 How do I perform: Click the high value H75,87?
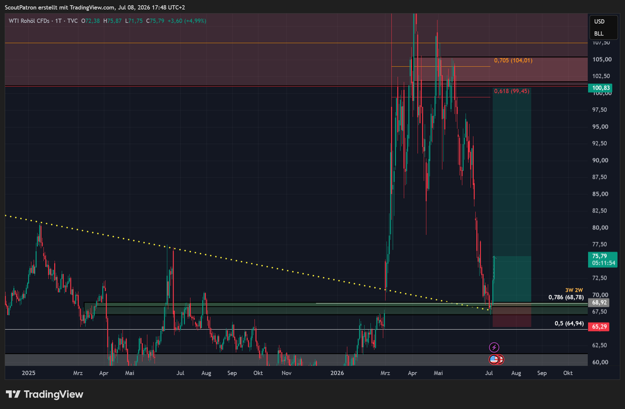(x=113, y=21)
